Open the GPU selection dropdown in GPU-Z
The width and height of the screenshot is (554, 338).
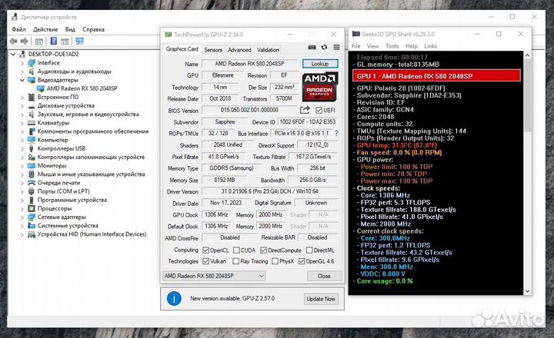tap(214, 276)
